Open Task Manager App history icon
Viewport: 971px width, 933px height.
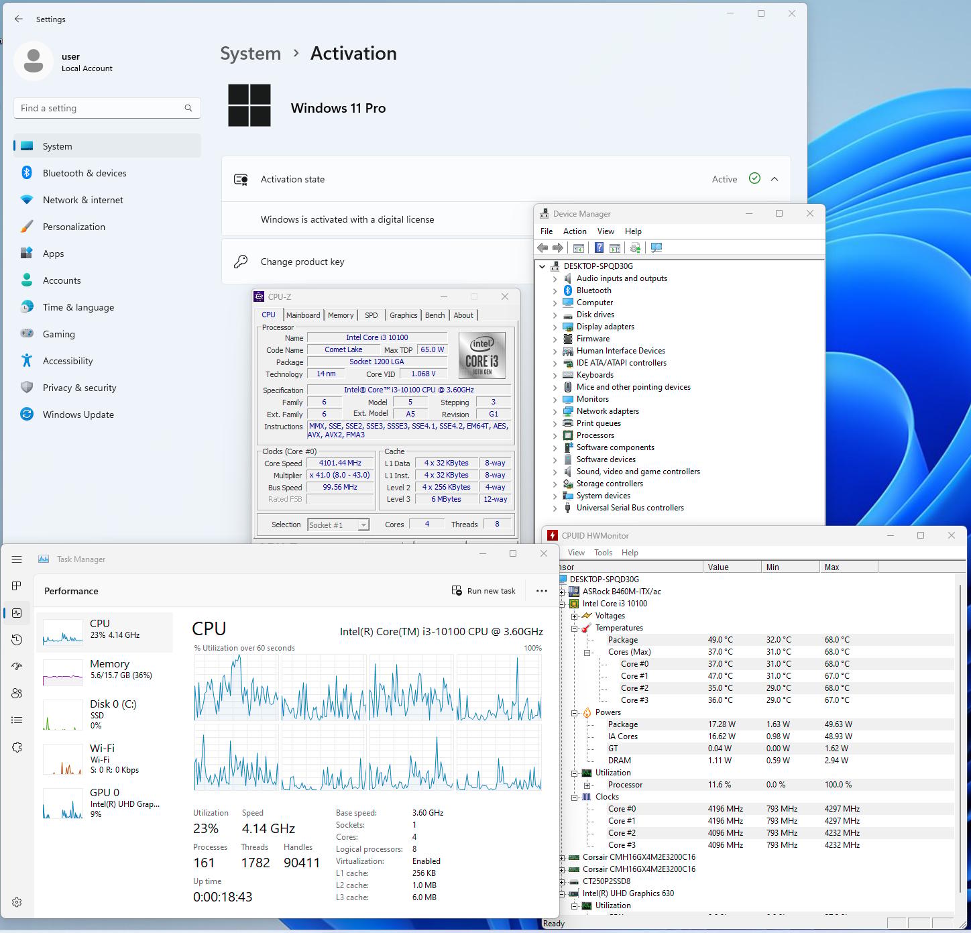pos(17,640)
